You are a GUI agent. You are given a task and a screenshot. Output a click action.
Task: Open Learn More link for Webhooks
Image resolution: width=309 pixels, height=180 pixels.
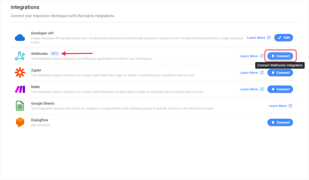(x=249, y=56)
